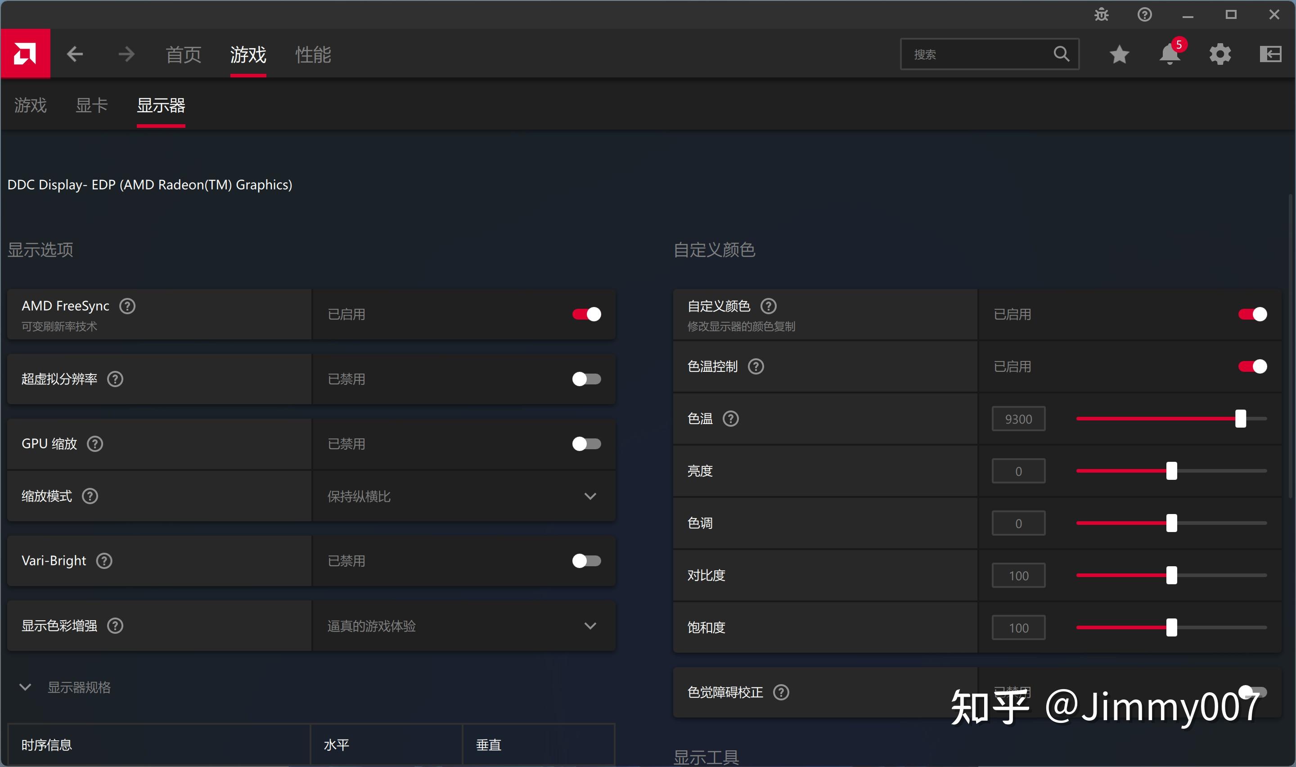
Task: Open the 缩放模式 dropdown
Action: [x=463, y=496]
